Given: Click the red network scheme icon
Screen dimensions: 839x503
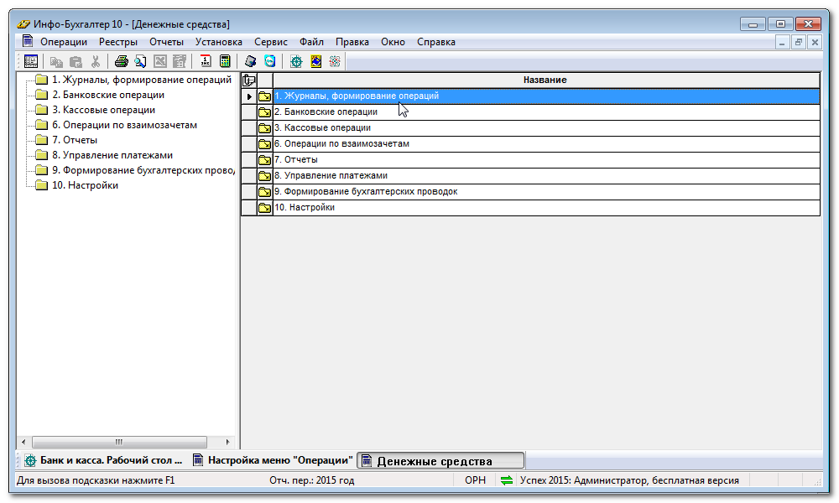Looking at the screenshot, I should [335, 61].
